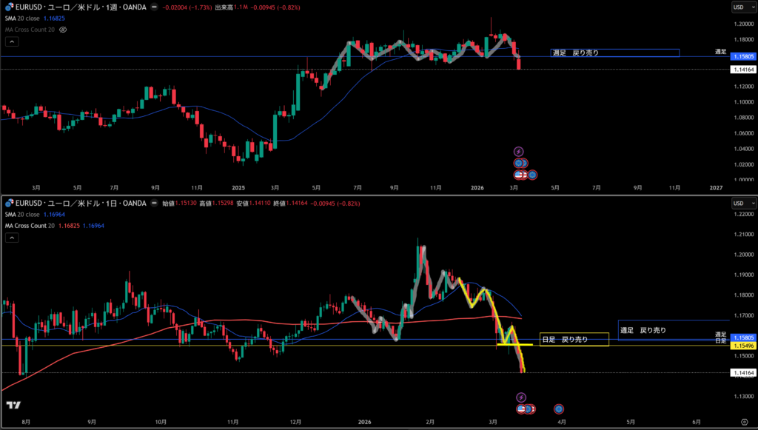Collapse indicator legend on weekly chart
The height and width of the screenshot is (430, 758).
pos(12,42)
